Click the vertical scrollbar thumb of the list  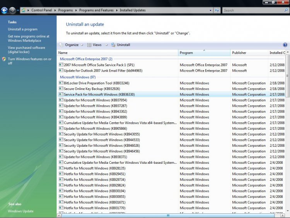(x=287, y=76)
